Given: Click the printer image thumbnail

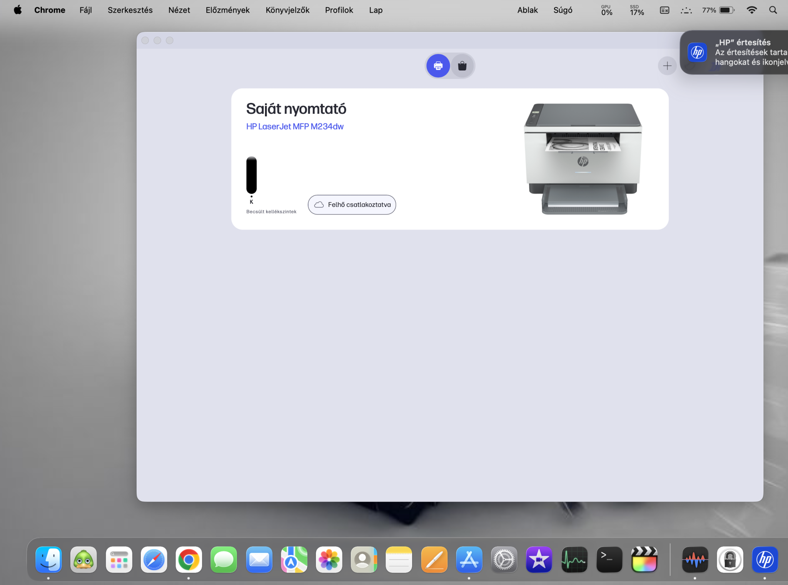Looking at the screenshot, I should [583, 158].
